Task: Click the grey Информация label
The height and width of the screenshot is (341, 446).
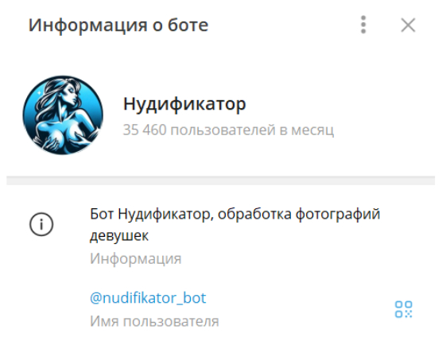Action: 136,258
